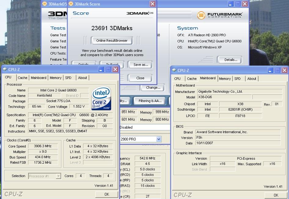The width and height of the screenshot is (289, 199).
Task: Click the Bus Speed 434.0 MHz field
Action: (x=43, y=157)
